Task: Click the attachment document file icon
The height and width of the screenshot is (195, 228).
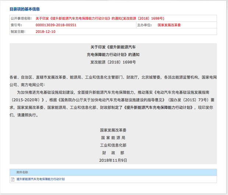Action: pos(13,179)
